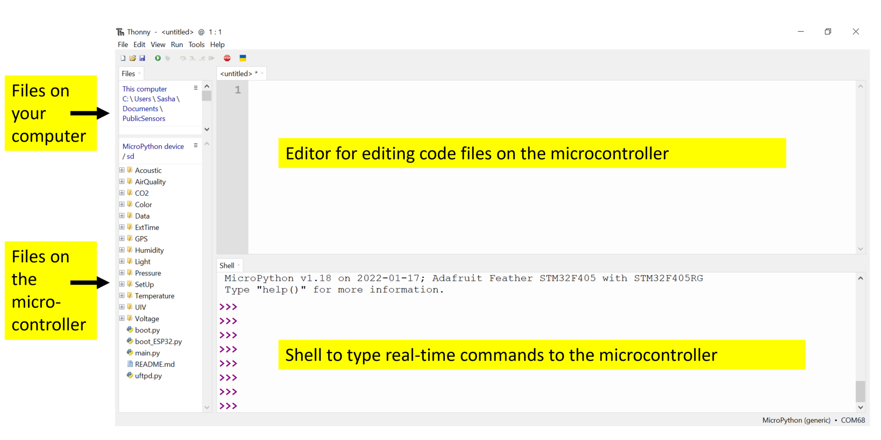881x440 pixels.
Task: Open the Tools menu
Action: [196, 44]
